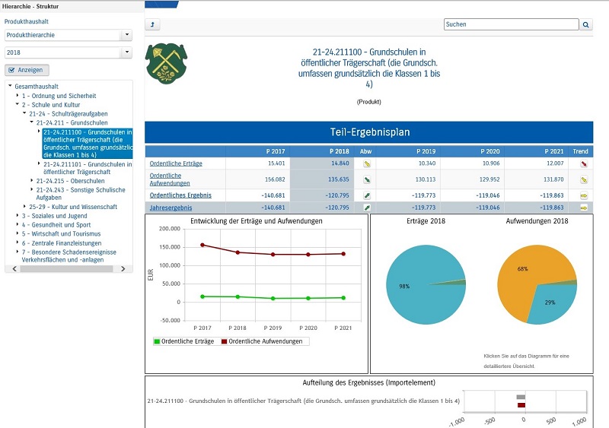
Task: Click into the Suchen search field
Action: point(510,24)
